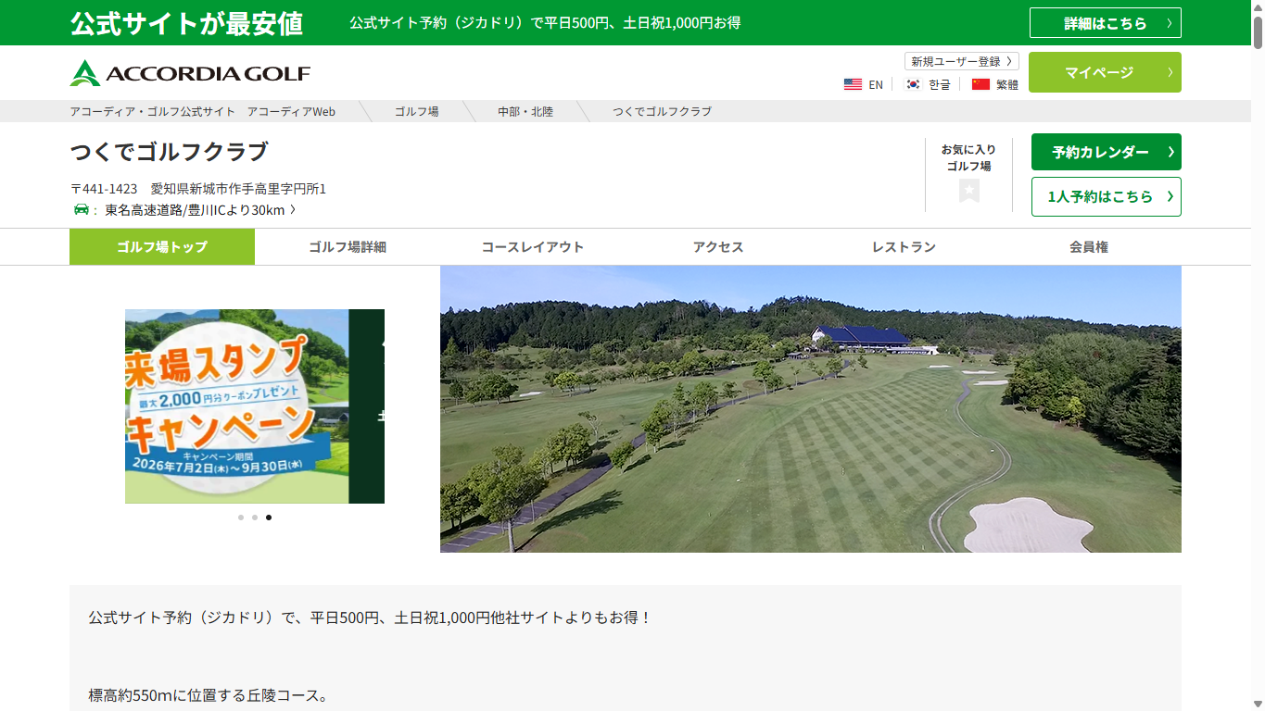Click the 標高約550mに位置する丘陵コース text
1265x711 pixels.
(209, 695)
